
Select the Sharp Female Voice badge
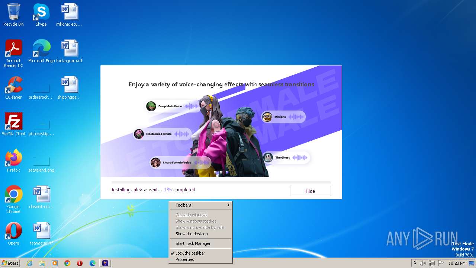(x=180, y=163)
